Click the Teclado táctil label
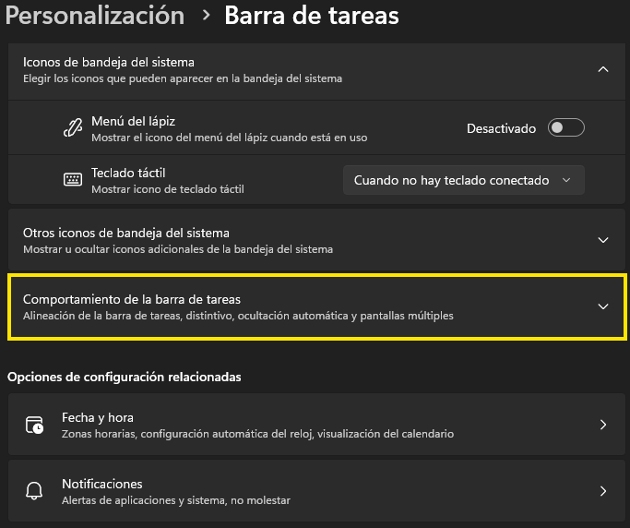This screenshot has width=630, height=528. coord(128,173)
